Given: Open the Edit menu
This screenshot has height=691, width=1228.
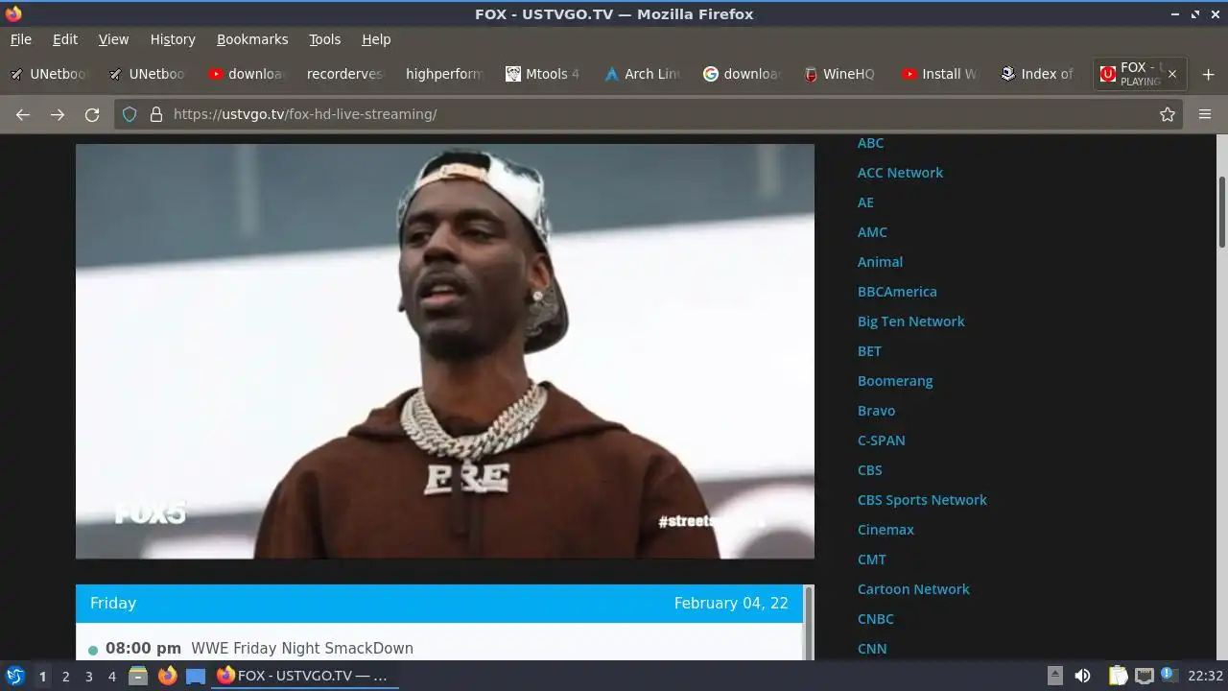Looking at the screenshot, I should 65,39.
